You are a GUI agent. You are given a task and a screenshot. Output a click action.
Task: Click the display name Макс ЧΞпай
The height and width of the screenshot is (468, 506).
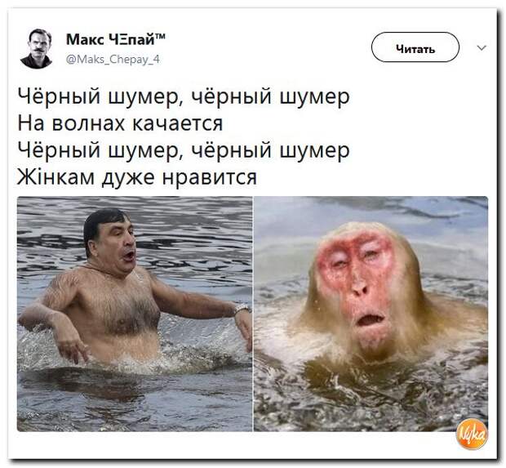click(111, 39)
